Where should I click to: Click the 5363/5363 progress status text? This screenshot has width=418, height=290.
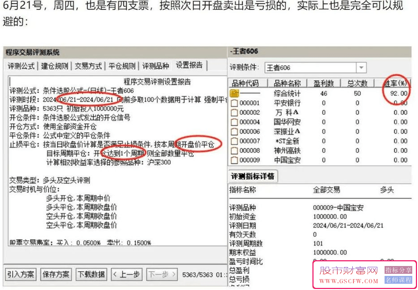tap(198, 274)
